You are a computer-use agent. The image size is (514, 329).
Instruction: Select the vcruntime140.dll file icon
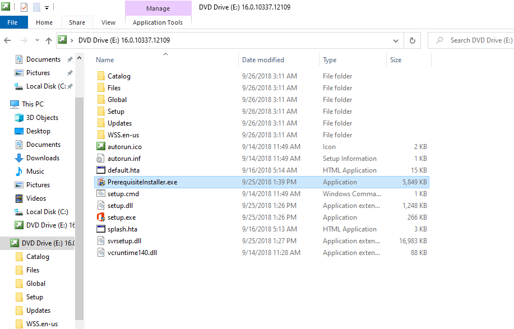[x=101, y=253]
